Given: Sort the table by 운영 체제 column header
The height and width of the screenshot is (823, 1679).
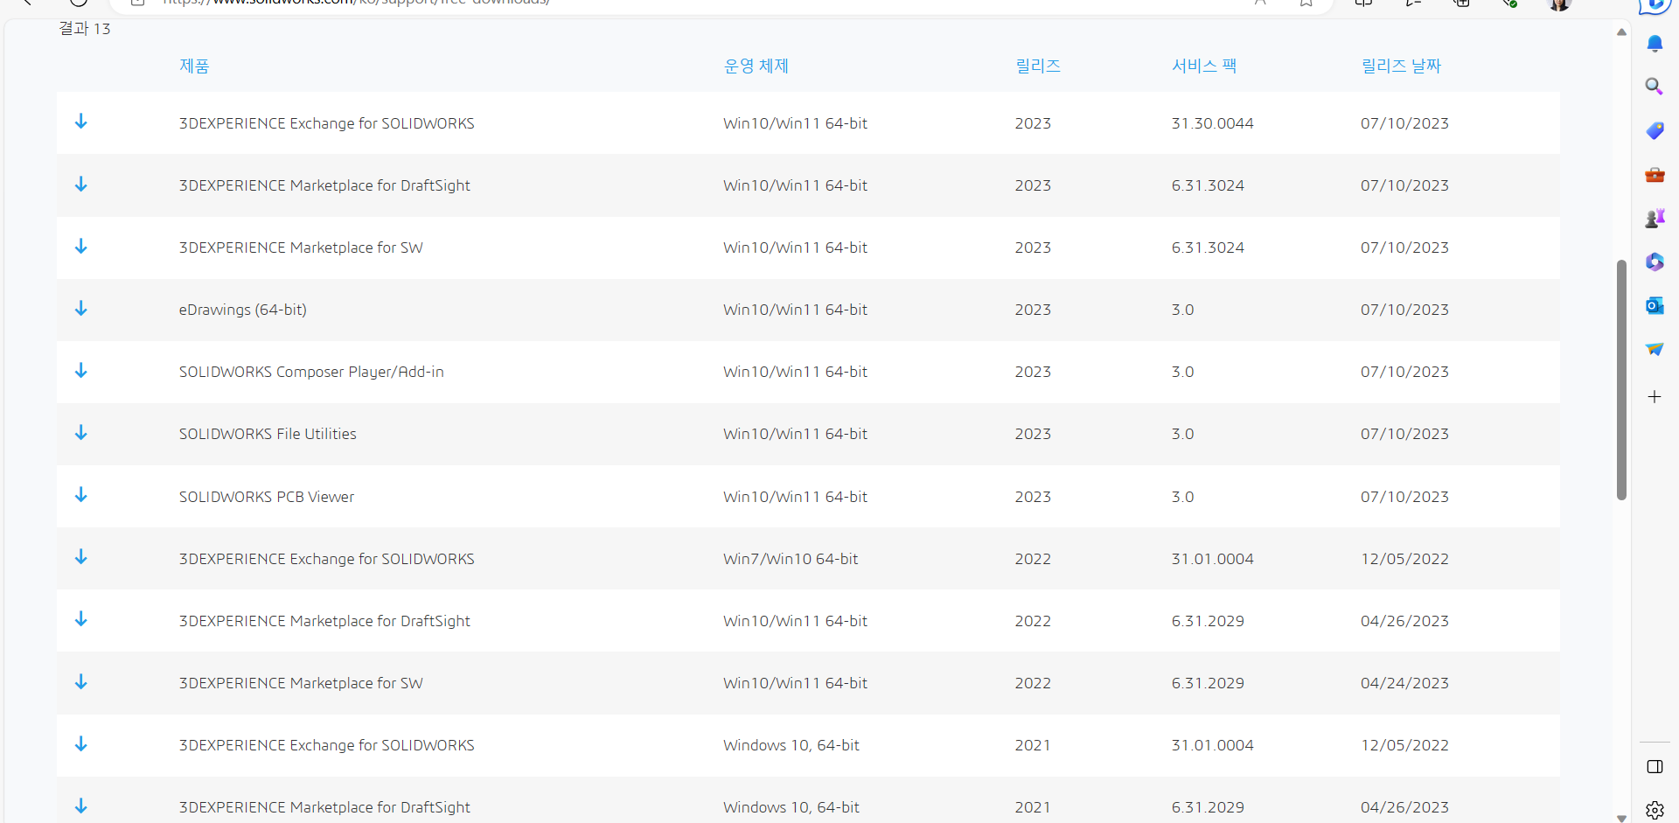Looking at the screenshot, I should click(756, 66).
